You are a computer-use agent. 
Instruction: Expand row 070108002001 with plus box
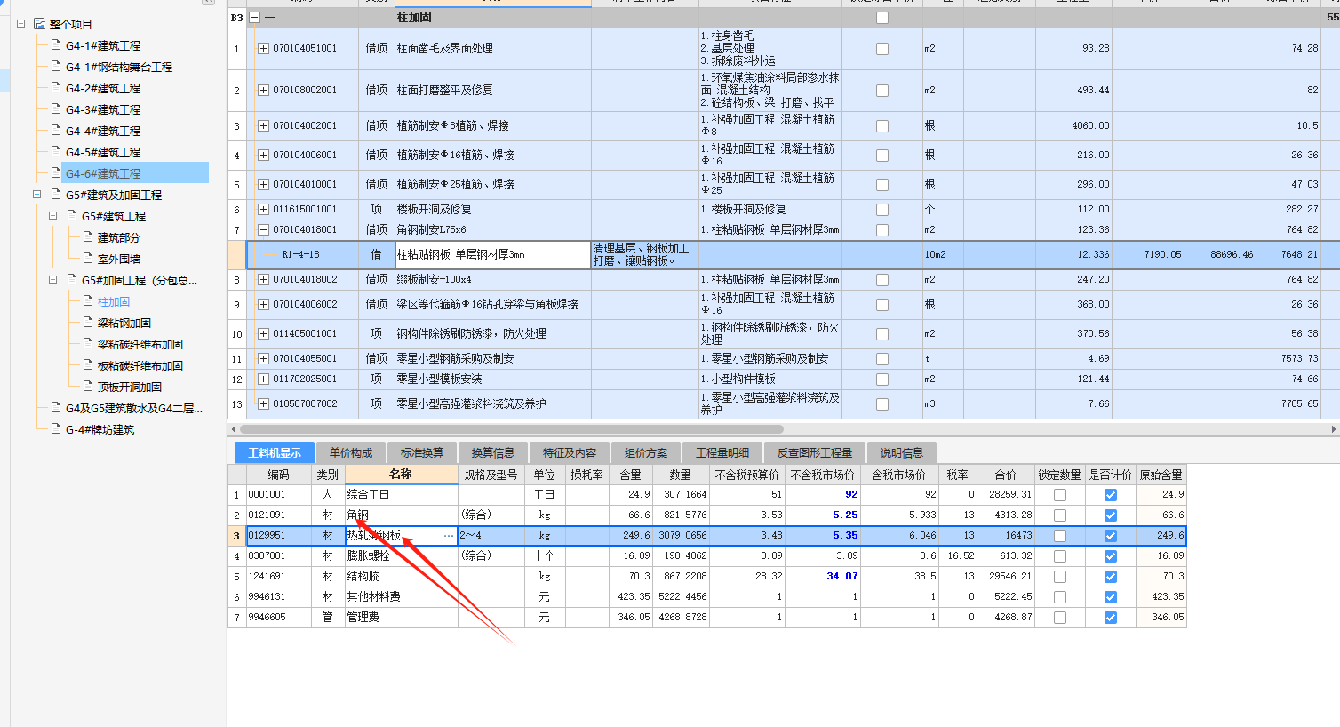coord(263,91)
